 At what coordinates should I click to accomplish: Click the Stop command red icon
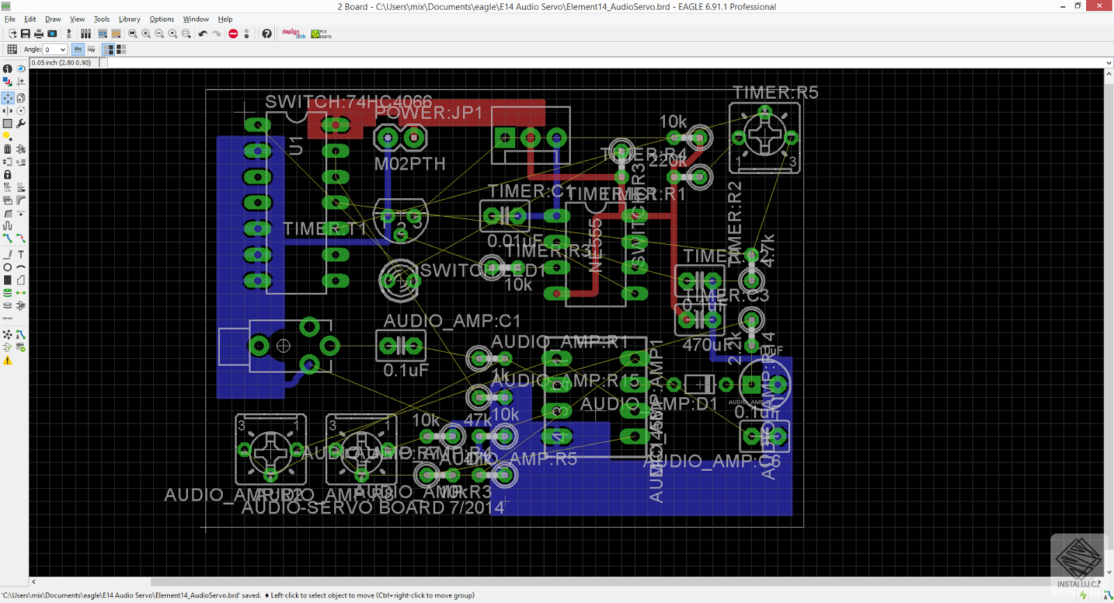233,33
